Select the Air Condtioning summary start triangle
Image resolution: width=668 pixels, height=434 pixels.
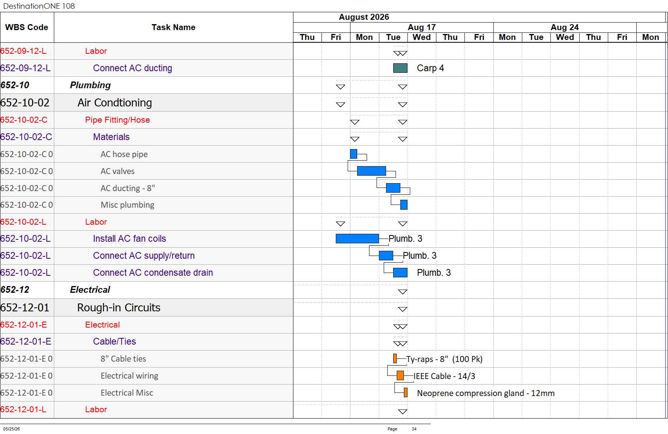(x=341, y=105)
